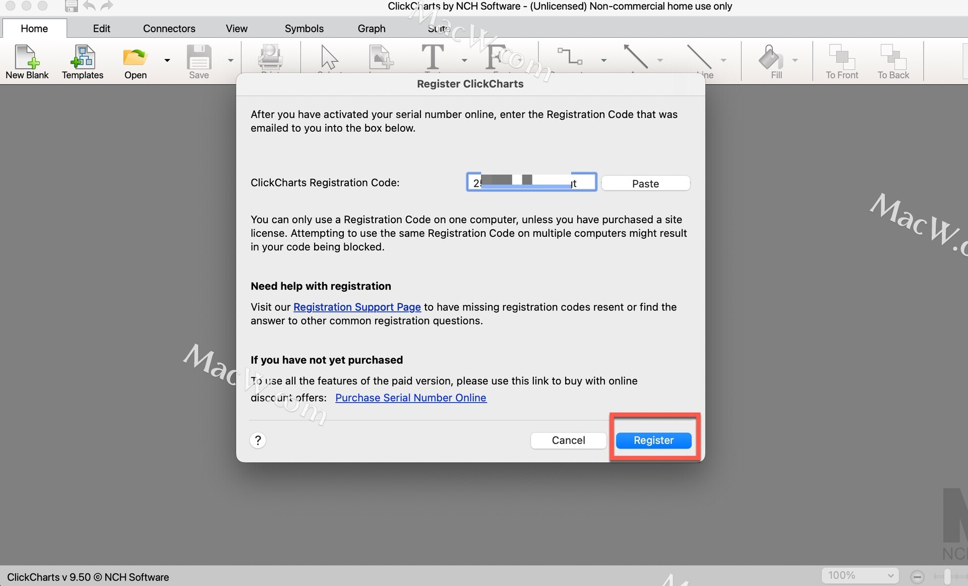This screenshot has width=968, height=586.
Task: Switch to the Connectors tab
Action: click(169, 28)
